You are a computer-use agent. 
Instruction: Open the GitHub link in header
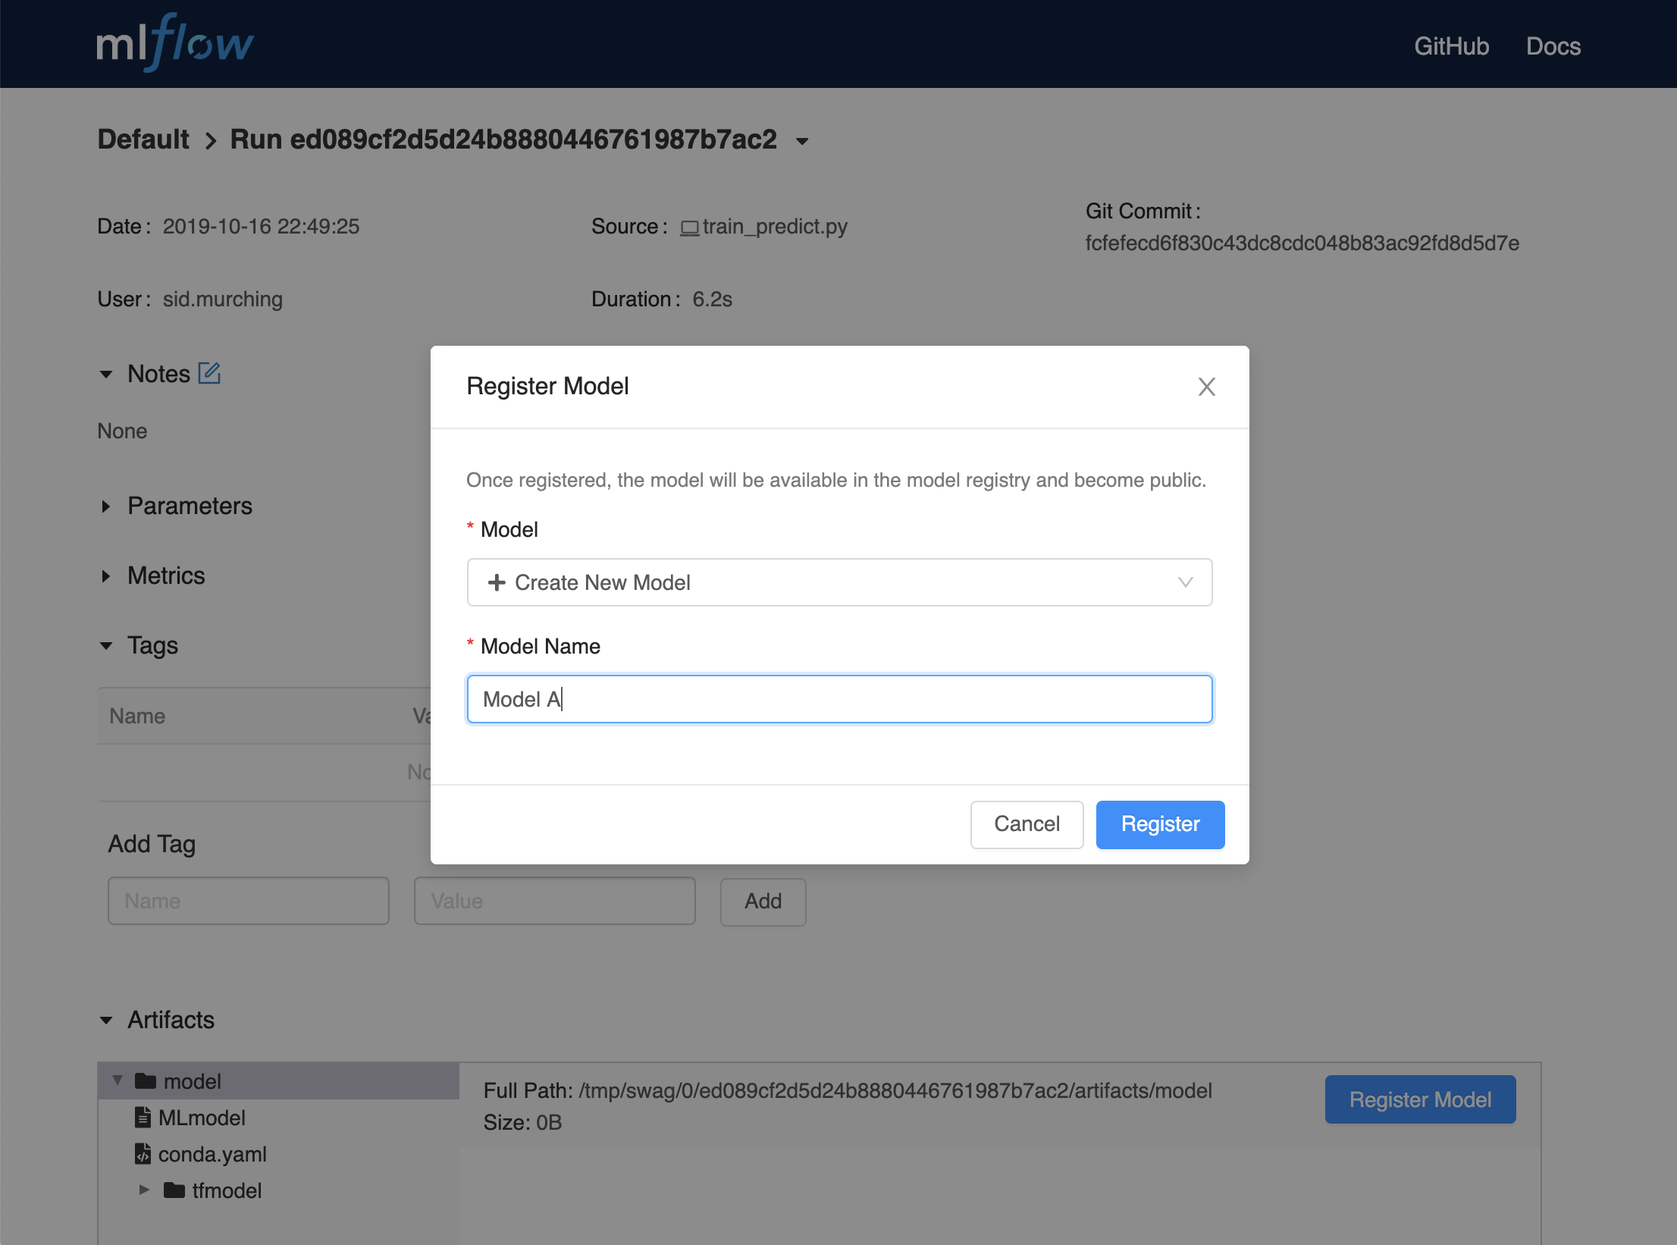click(x=1451, y=46)
